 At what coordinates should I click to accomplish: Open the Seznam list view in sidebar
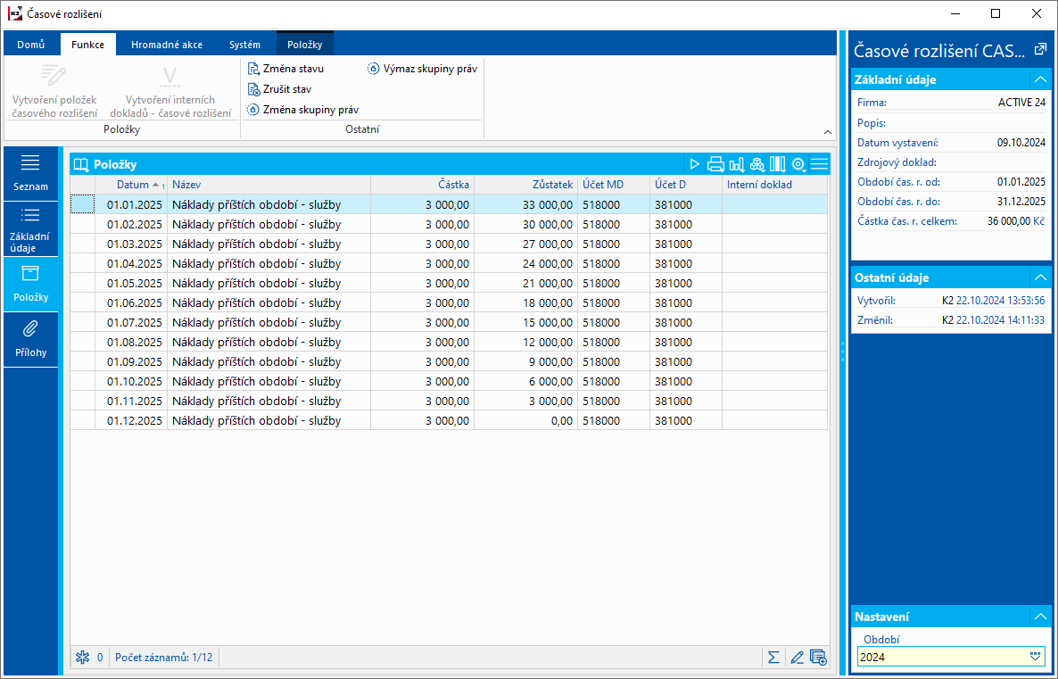[30, 173]
